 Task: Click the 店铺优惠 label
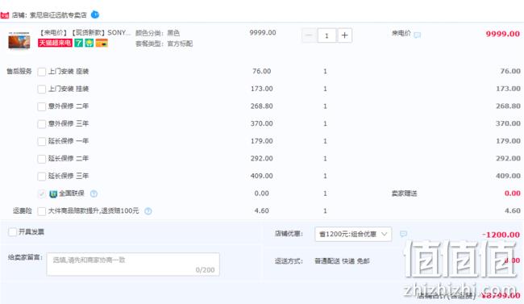click(x=289, y=234)
